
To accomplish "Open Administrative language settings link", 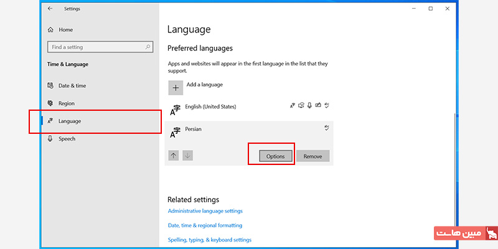I will coord(205,211).
